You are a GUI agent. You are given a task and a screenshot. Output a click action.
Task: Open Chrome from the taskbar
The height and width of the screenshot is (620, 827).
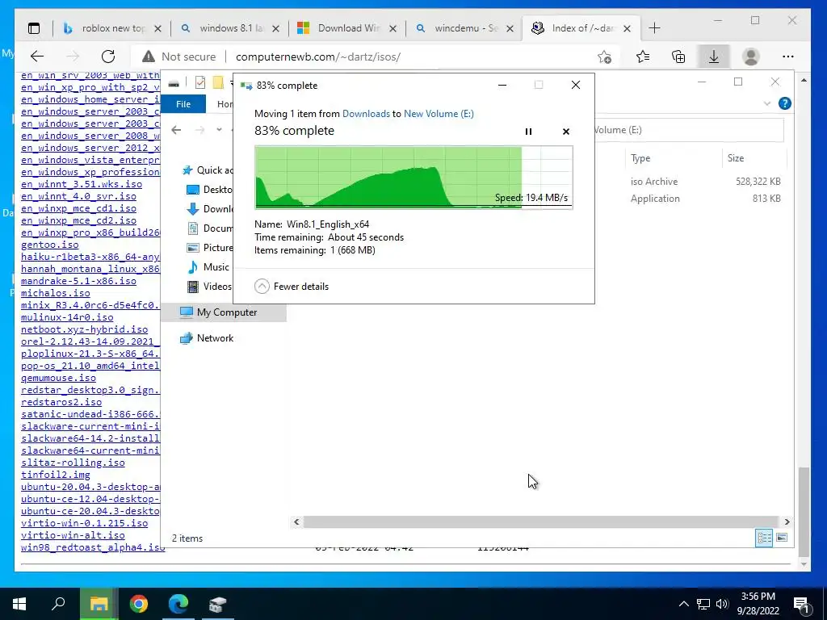click(x=139, y=604)
